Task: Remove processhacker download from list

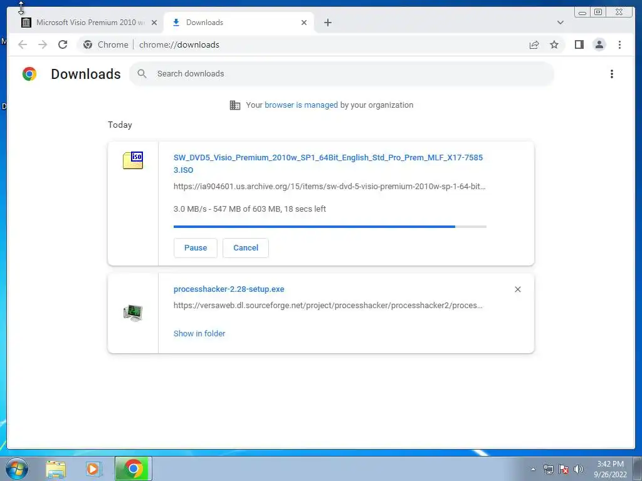Action: coord(517,289)
